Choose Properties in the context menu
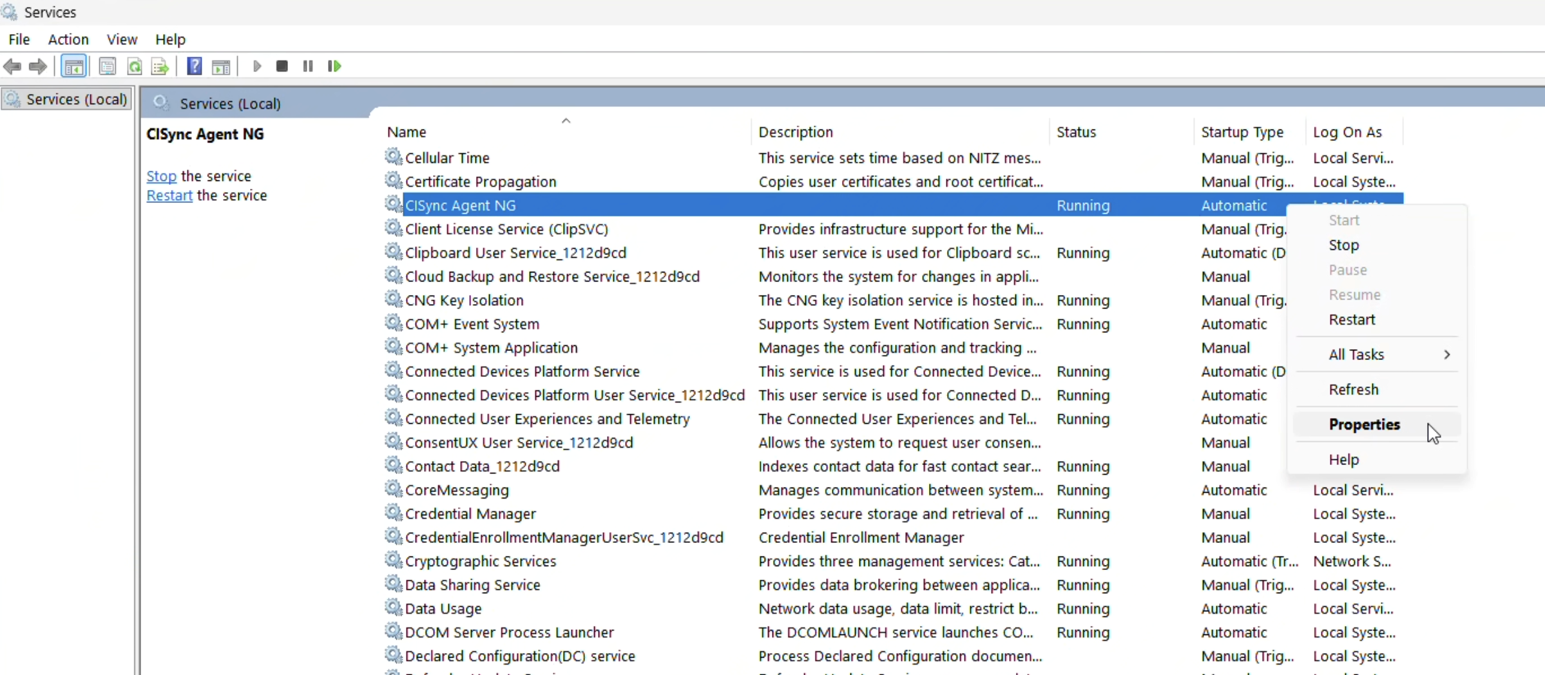 pos(1377,424)
